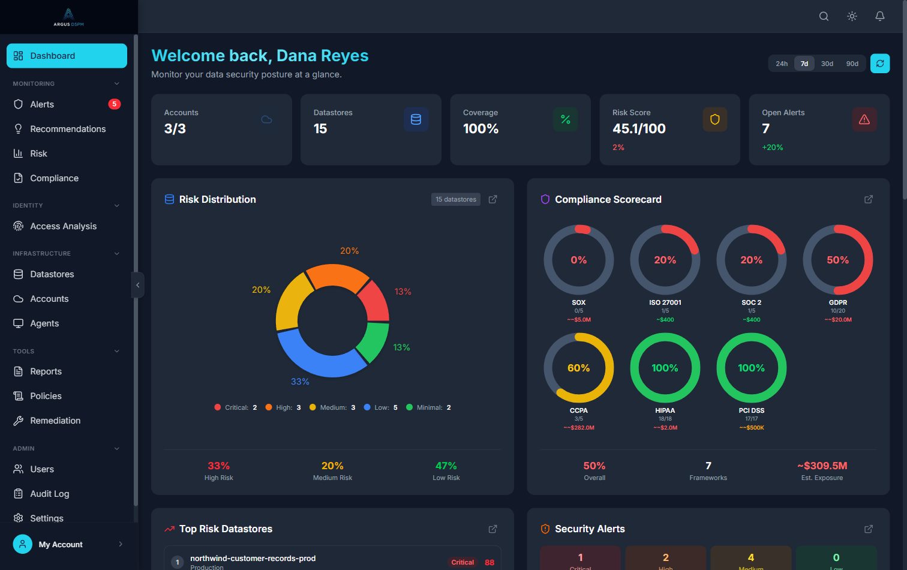The height and width of the screenshot is (570, 907).
Task: Select the 90d time range
Action: pos(852,64)
